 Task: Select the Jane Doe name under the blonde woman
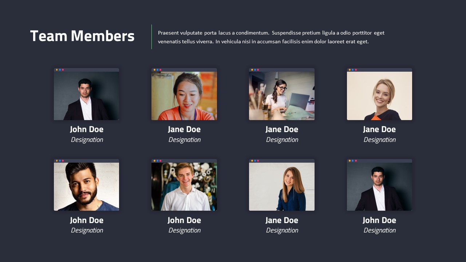(x=379, y=129)
